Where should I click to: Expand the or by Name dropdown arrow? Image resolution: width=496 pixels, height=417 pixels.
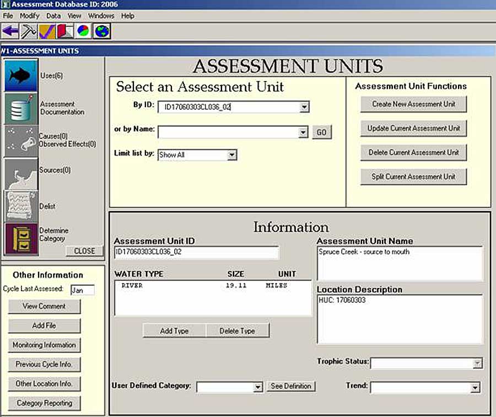pos(303,132)
